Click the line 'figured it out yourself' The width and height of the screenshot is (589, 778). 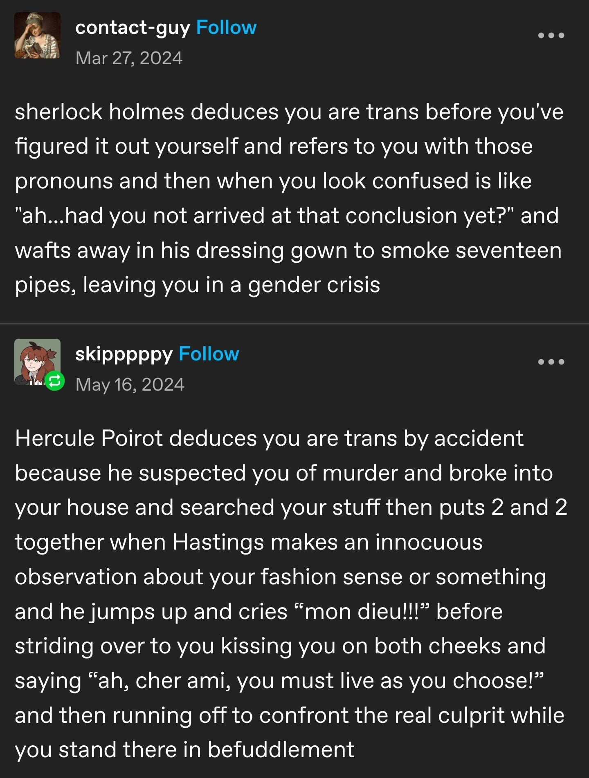tap(274, 146)
